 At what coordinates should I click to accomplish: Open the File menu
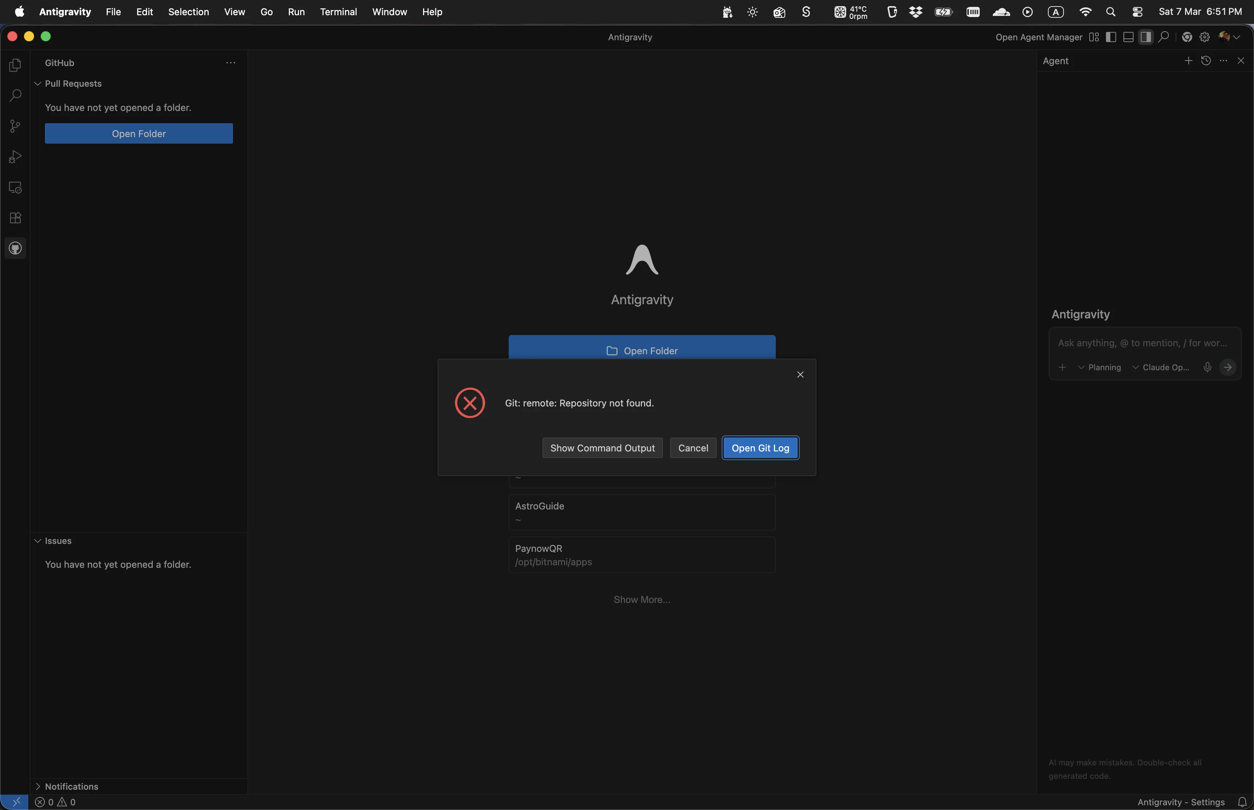coord(113,12)
